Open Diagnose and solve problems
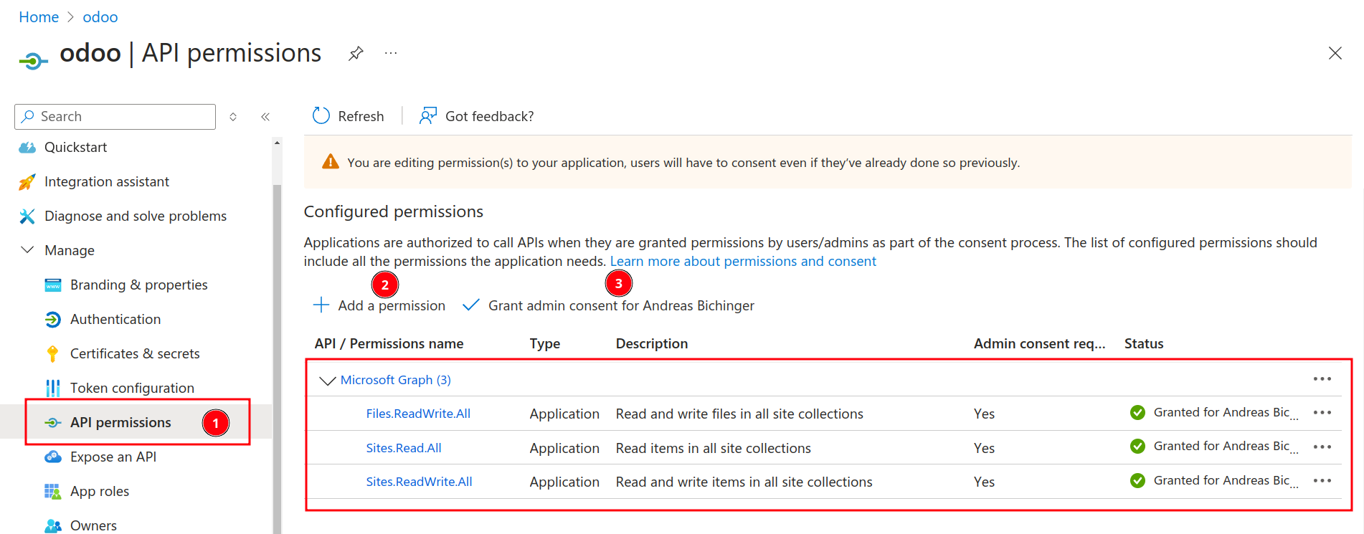This screenshot has width=1364, height=534. coord(135,216)
